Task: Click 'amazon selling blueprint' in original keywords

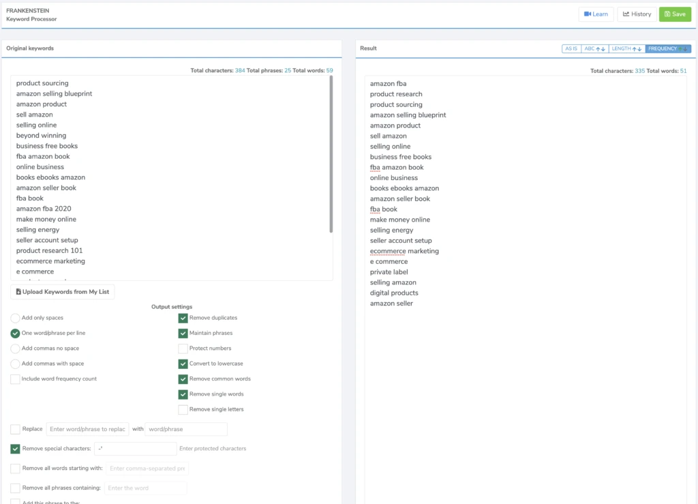Action: click(55, 93)
